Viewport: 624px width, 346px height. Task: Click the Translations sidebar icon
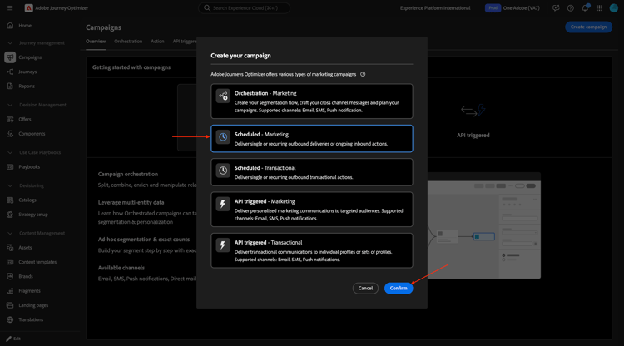[10, 319]
